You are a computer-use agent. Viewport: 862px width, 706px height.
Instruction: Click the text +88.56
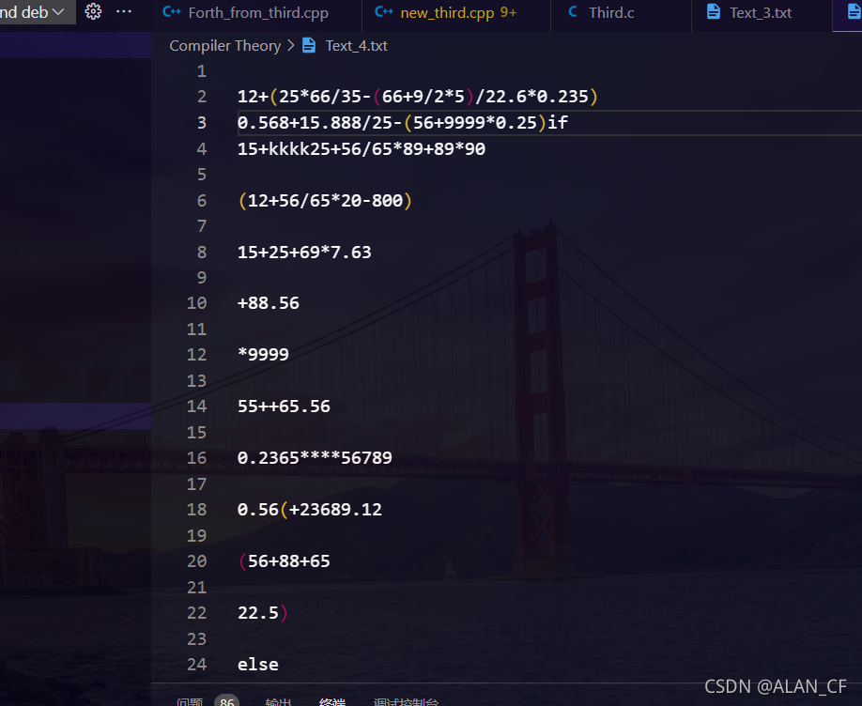[x=269, y=303]
